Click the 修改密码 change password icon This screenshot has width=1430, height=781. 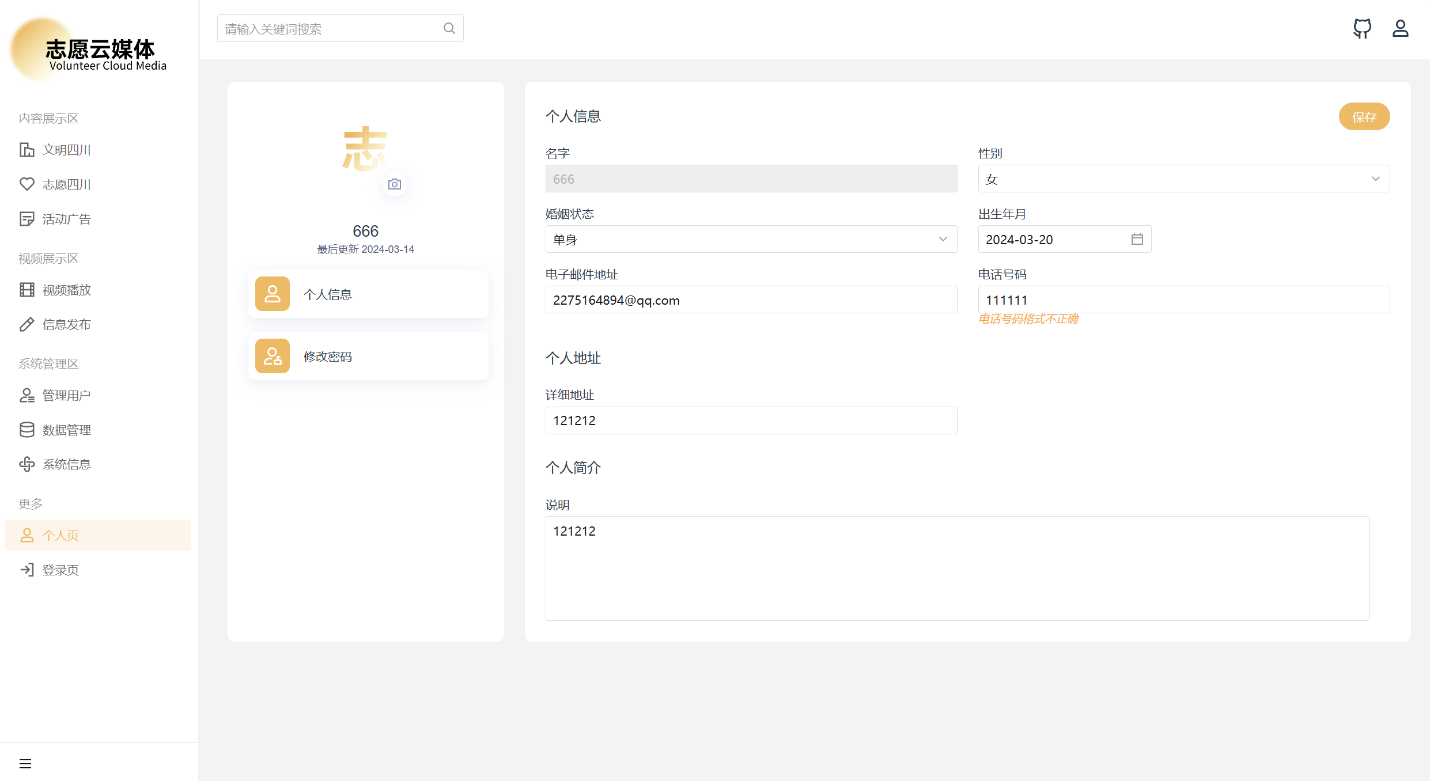pyautogui.click(x=273, y=356)
